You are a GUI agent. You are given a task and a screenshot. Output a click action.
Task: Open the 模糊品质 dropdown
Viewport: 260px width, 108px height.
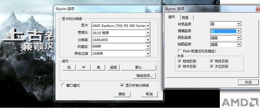[x=226, y=31]
